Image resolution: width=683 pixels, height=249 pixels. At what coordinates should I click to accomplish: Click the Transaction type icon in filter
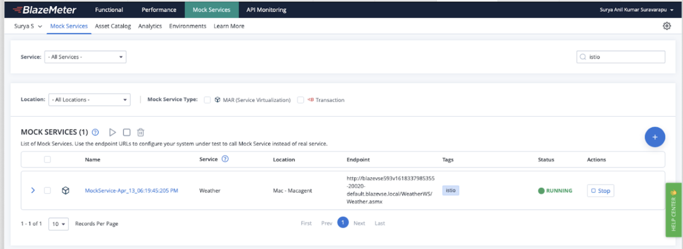[x=311, y=100]
